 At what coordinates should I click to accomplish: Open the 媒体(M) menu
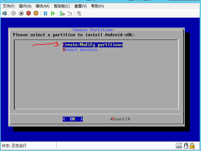[42, 6]
